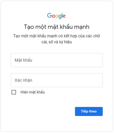This screenshot has height=133, width=114.
Task: Click the red letter o in Google logo
Action: click(x=53, y=16)
